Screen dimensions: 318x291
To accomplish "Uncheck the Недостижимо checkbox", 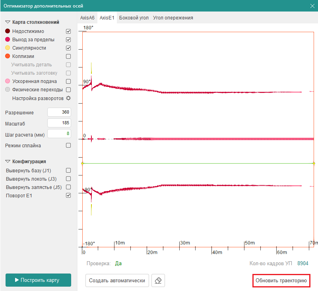I will 68,31.
